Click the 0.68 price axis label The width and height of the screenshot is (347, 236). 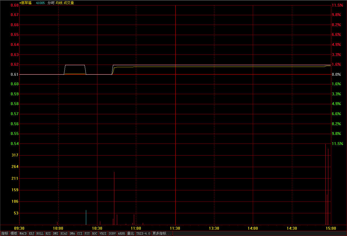click(15, 5)
